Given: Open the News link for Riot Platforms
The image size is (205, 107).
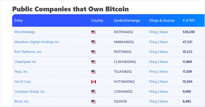Looking at the screenshot, I should (x=164, y=52).
